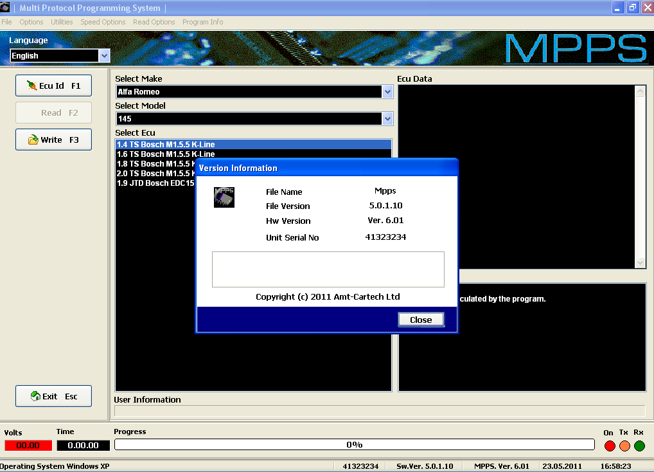The height and width of the screenshot is (472, 654).
Task: Click the Ecu Data scrollbar down arrow
Action: tap(640, 262)
